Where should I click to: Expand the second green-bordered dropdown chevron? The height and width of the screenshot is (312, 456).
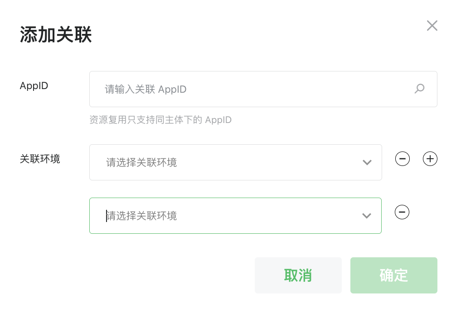366,216
